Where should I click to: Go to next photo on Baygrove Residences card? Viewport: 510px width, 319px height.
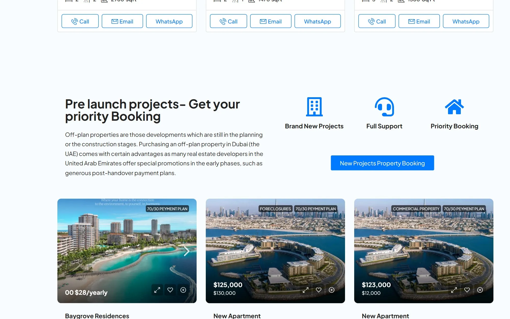(x=187, y=251)
